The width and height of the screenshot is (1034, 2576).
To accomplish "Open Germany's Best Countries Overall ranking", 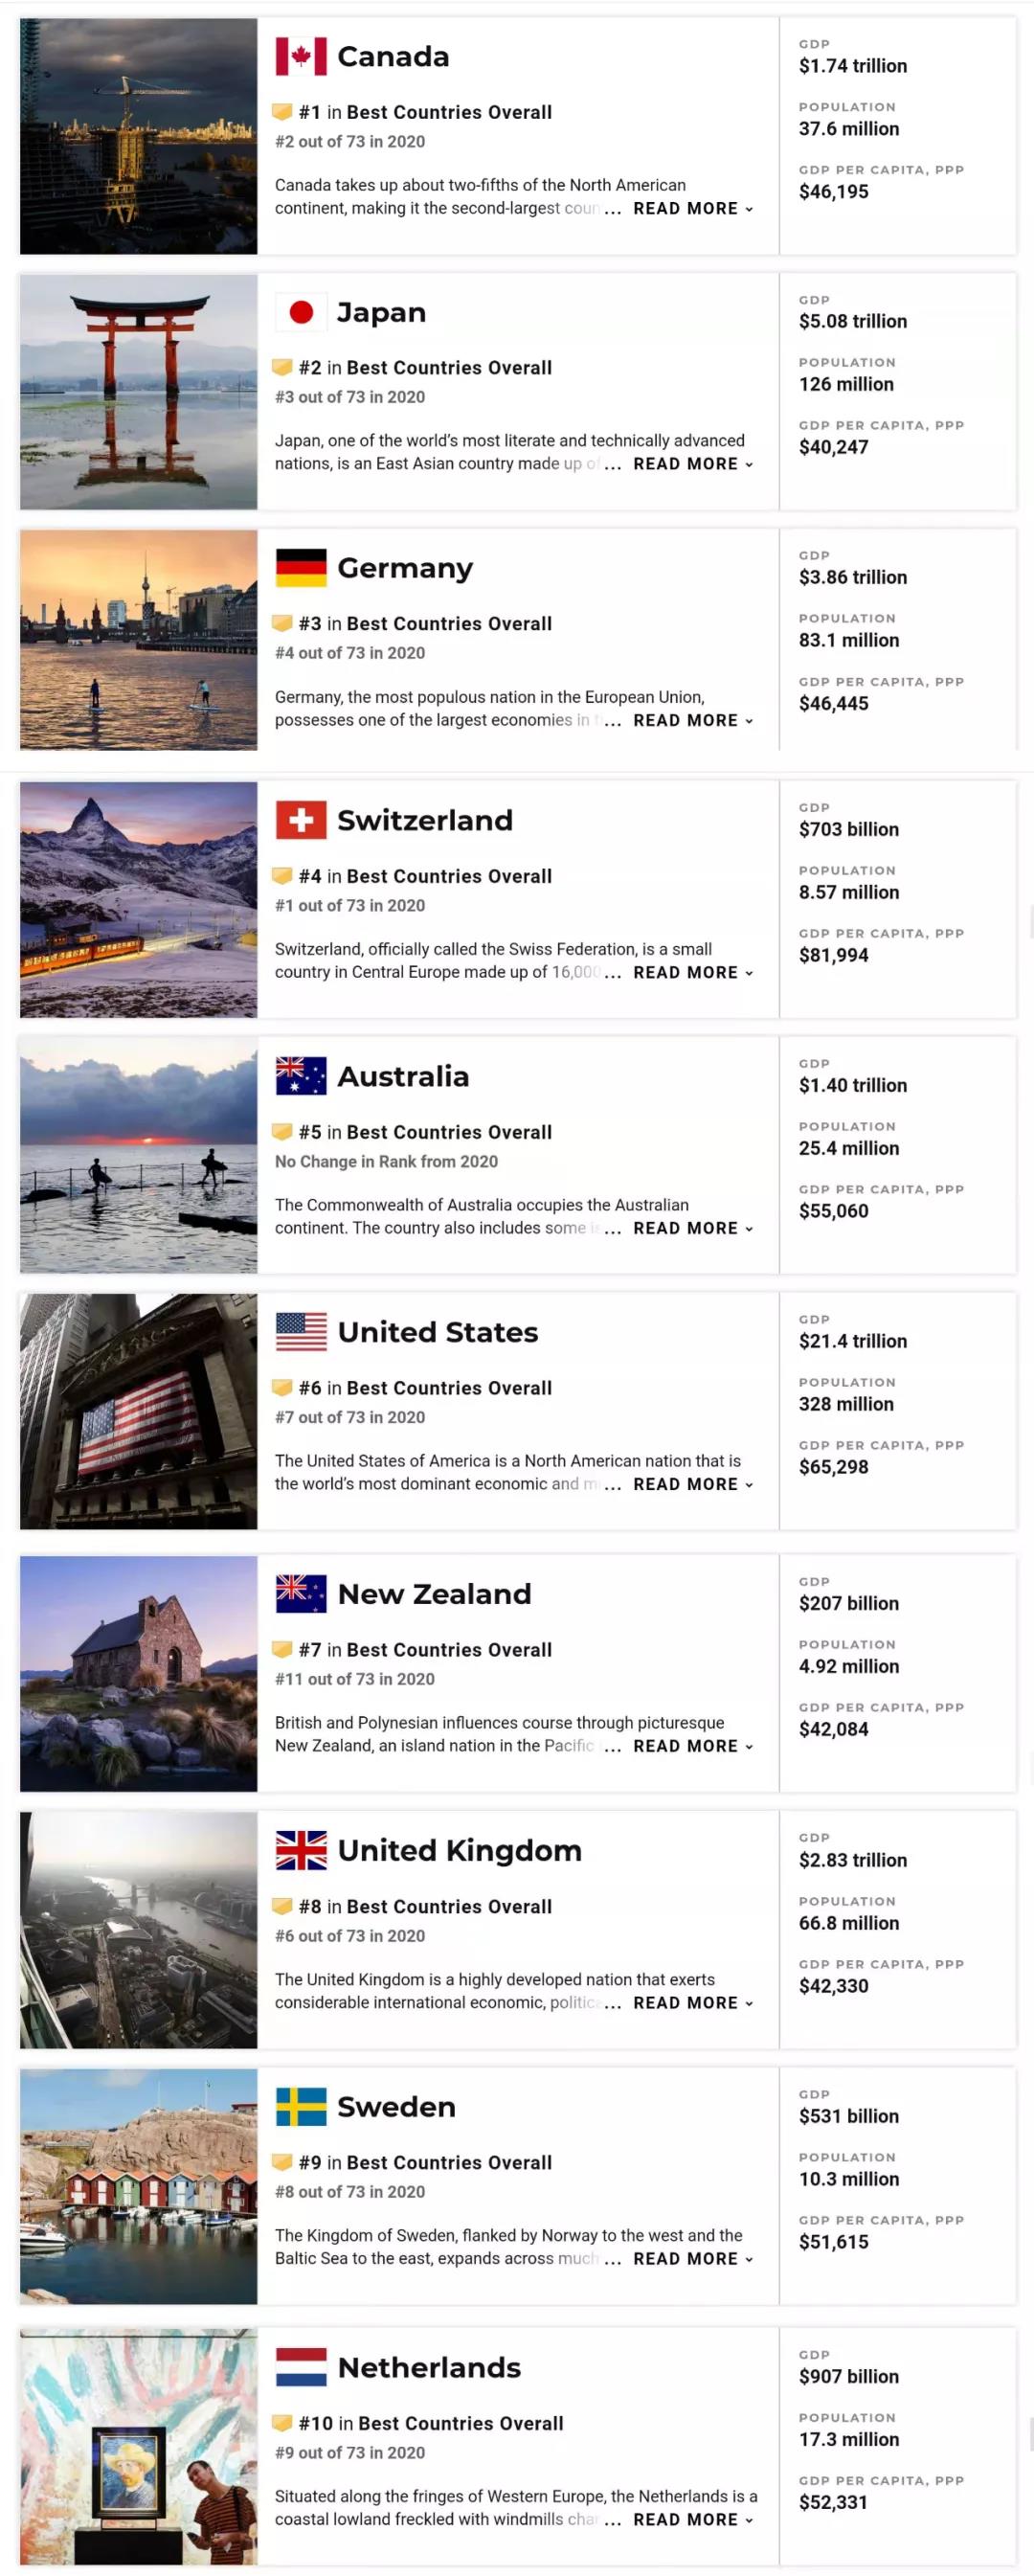I will tap(449, 624).
